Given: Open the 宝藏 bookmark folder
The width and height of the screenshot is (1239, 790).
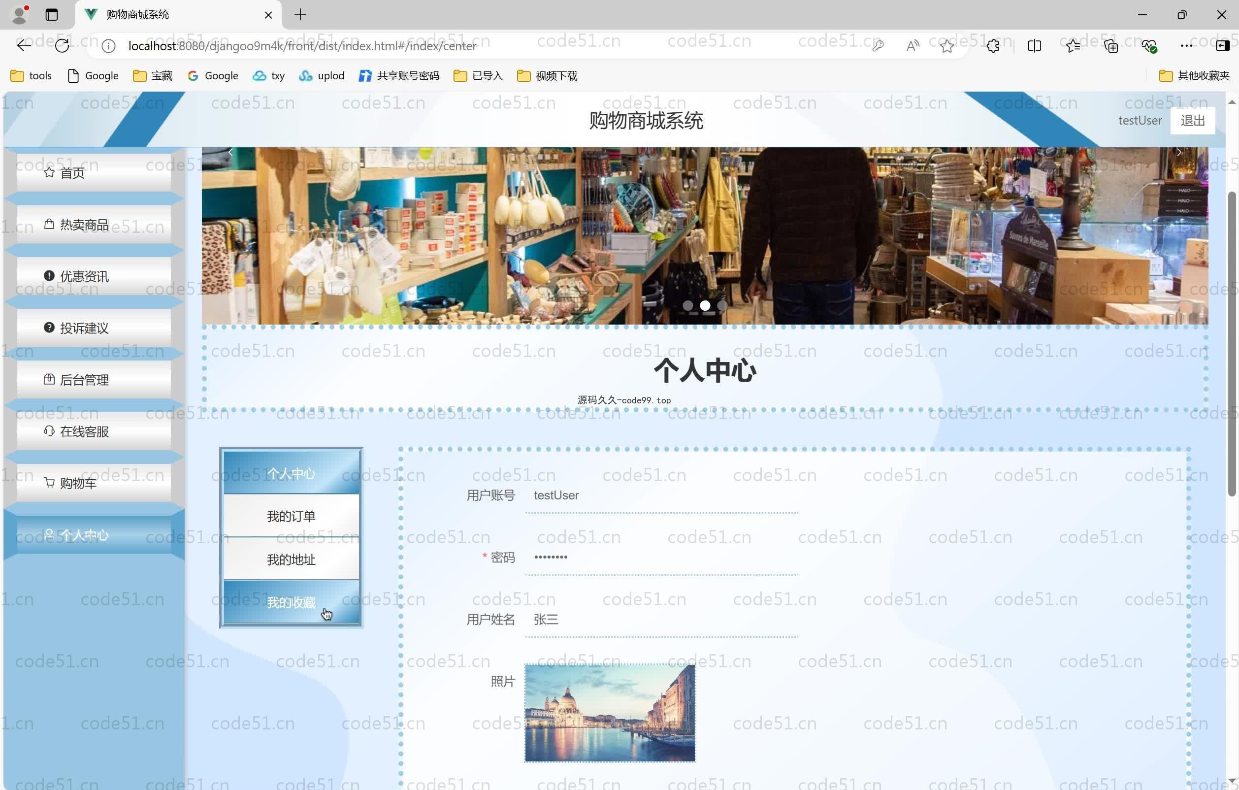Looking at the screenshot, I should (x=153, y=76).
